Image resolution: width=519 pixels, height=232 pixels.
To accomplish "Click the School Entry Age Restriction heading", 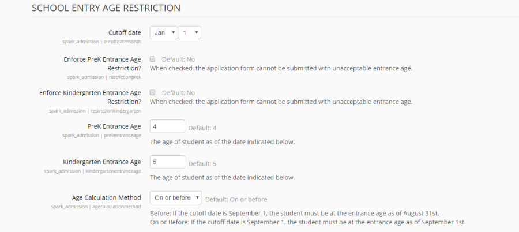I will tap(106, 8).
